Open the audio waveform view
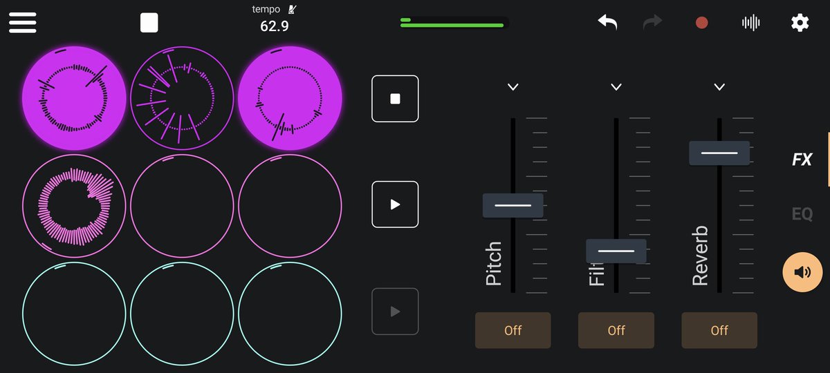Image resolution: width=830 pixels, height=373 pixels. pos(750,23)
